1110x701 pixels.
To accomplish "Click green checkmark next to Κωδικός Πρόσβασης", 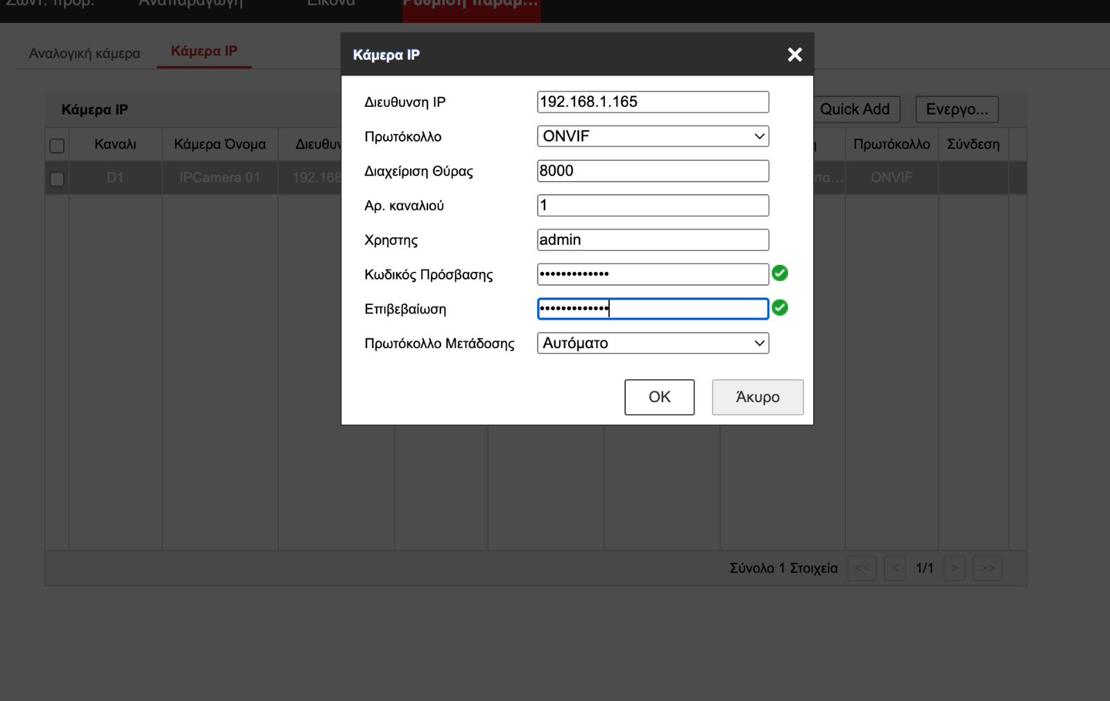I will (780, 273).
